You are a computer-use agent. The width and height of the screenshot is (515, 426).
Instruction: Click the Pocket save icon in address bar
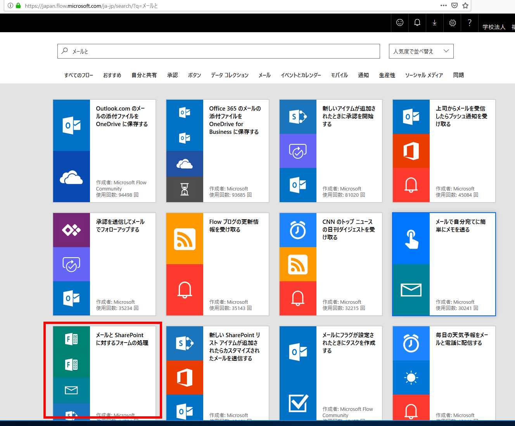tap(455, 5)
